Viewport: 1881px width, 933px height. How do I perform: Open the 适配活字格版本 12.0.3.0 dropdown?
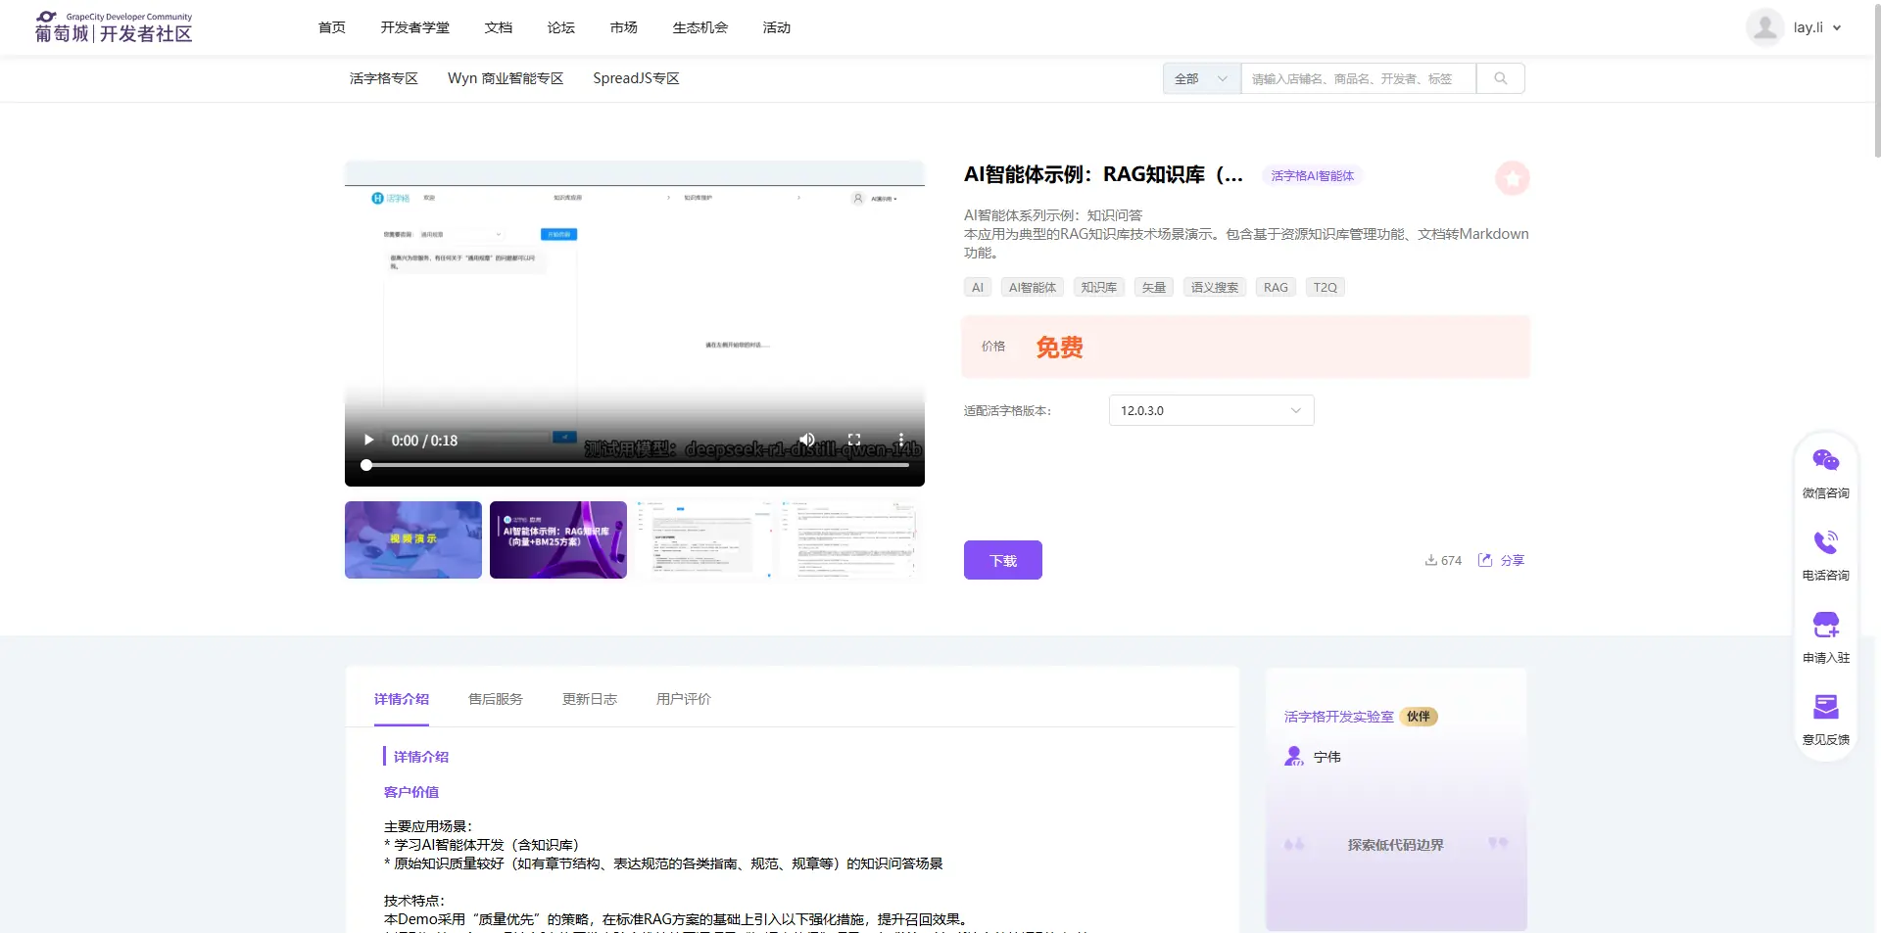pyautogui.click(x=1211, y=410)
